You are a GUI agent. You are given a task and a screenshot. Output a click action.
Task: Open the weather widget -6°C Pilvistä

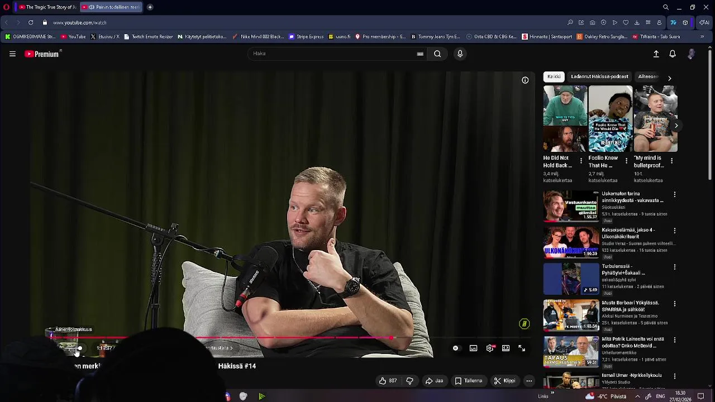tap(606, 396)
